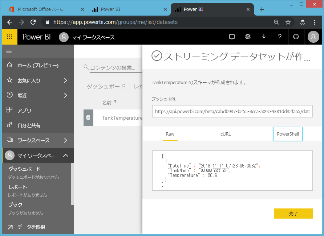Collapse the My Workspace (マイ ワークスペ...) chevron

pos(65,155)
